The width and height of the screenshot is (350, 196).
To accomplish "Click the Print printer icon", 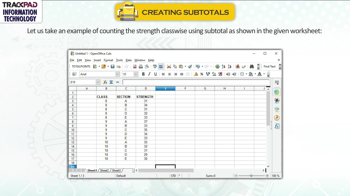I will pyautogui.click(x=141, y=66).
